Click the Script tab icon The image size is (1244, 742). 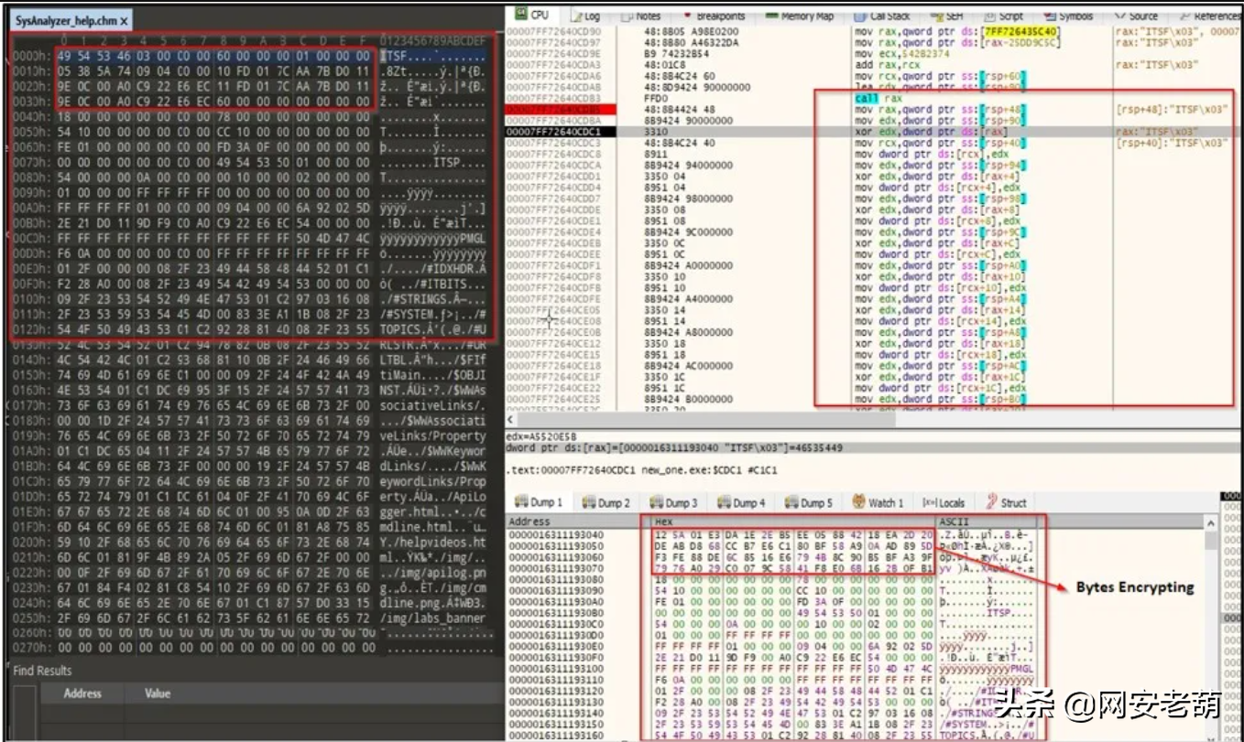click(x=990, y=16)
